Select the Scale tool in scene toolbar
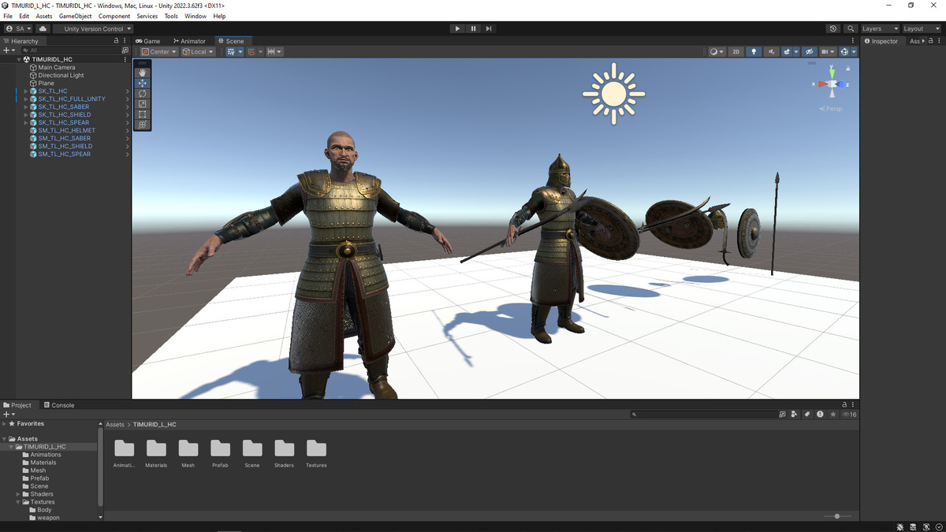 pyautogui.click(x=142, y=104)
